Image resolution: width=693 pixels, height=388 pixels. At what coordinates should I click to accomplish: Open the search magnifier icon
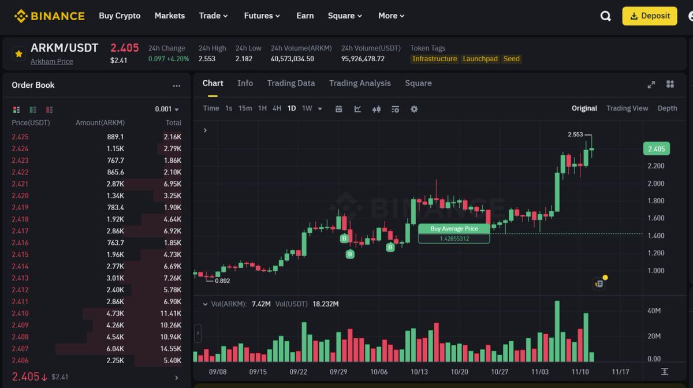[606, 16]
